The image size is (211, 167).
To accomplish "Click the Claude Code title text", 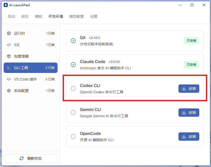I will (x=92, y=62).
